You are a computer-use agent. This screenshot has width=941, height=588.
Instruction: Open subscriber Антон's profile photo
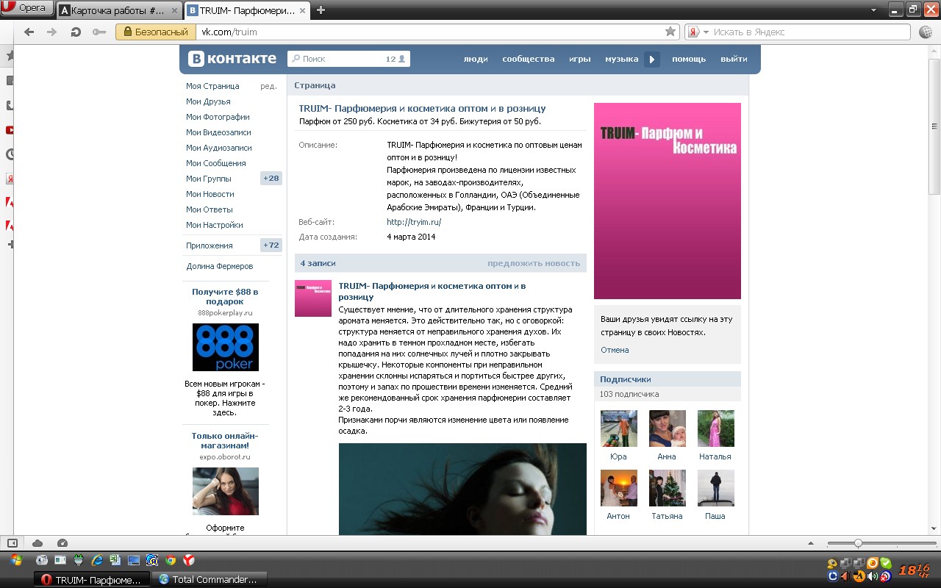[x=619, y=488]
